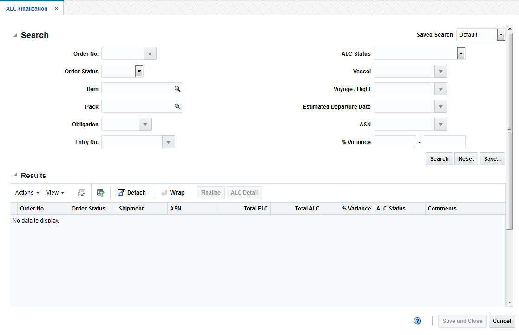
Task: Expand the ALC Status dropdown
Action: 460,53
